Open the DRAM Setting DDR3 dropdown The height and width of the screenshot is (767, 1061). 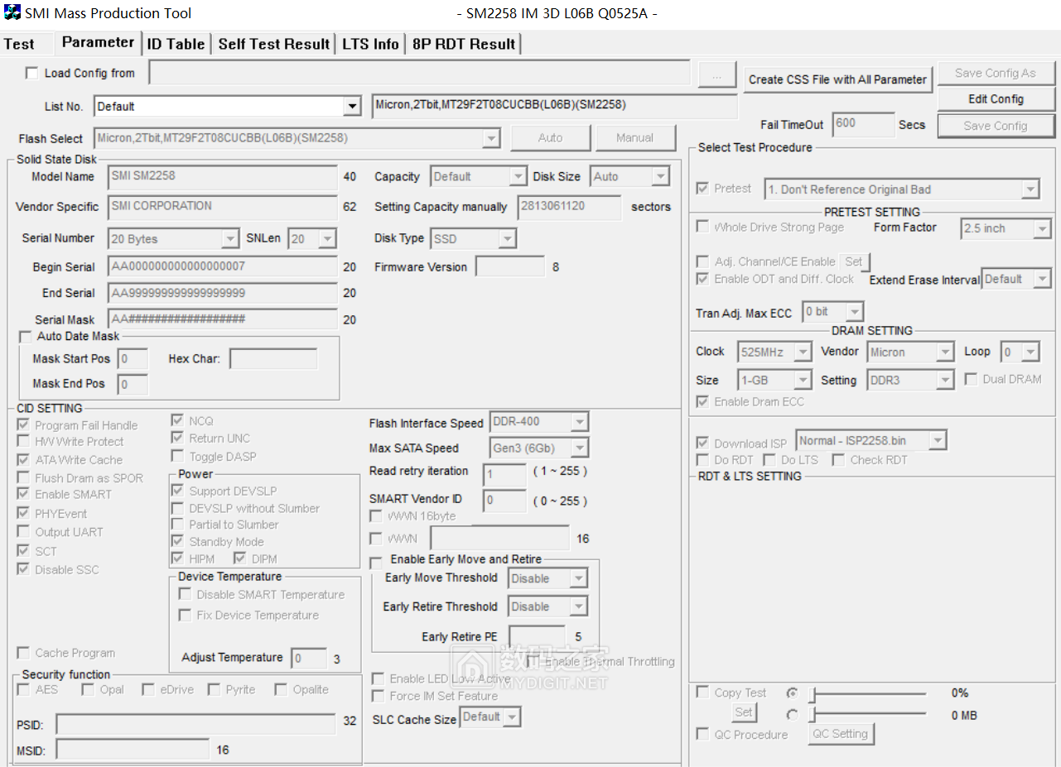pos(910,380)
